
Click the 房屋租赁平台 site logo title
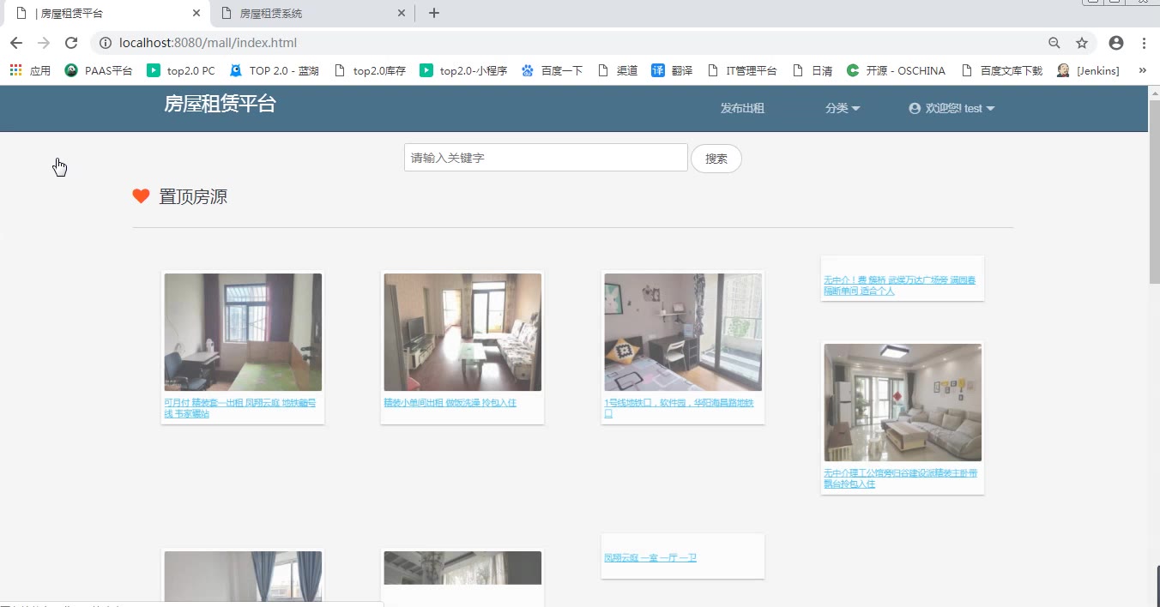(220, 104)
